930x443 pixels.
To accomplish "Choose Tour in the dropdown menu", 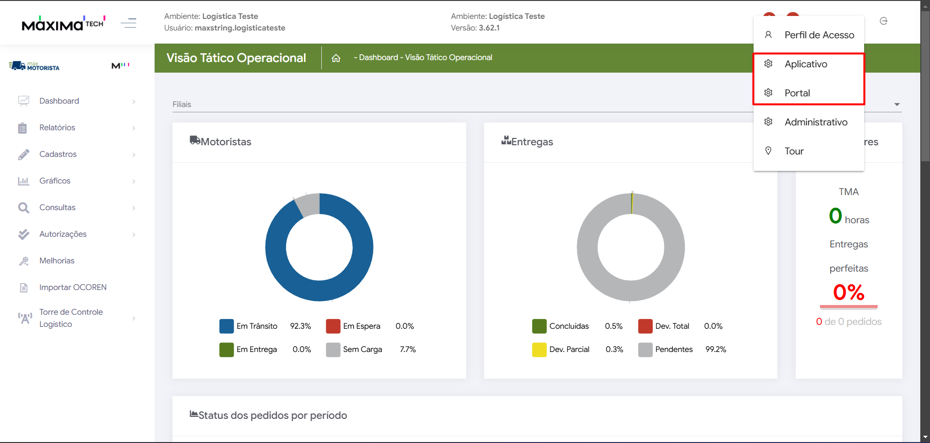I will click(x=794, y=151).
